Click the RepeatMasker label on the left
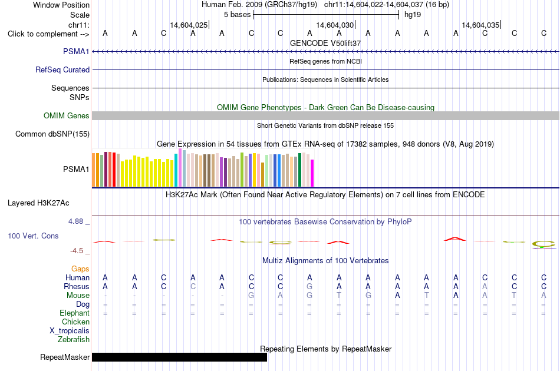The image size is (560, 371). [x=65, y=357]
